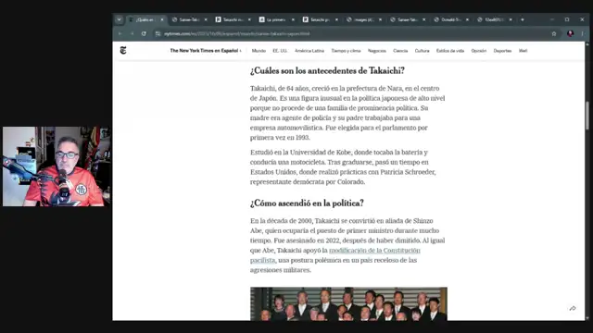The image size is (593, 333).
Task: Click the group photo of suited officials
Action: (348, 304)
